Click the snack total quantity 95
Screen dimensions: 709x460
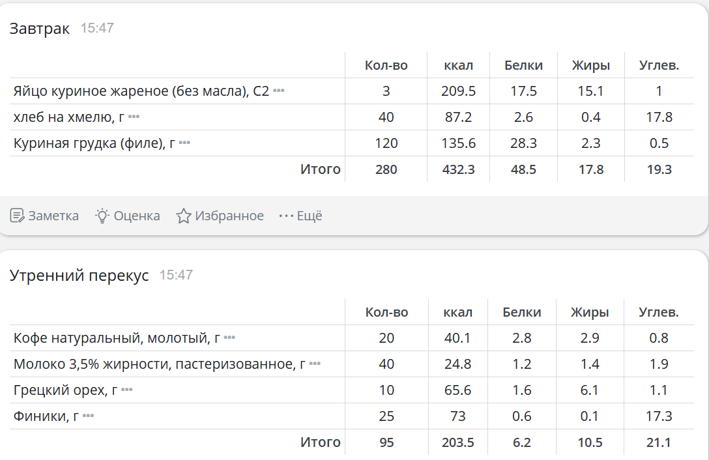tap(386, 442)
